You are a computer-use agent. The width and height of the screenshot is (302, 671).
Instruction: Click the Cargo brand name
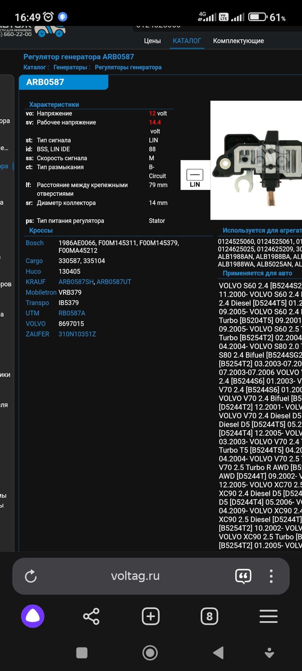tap(34, 261)
